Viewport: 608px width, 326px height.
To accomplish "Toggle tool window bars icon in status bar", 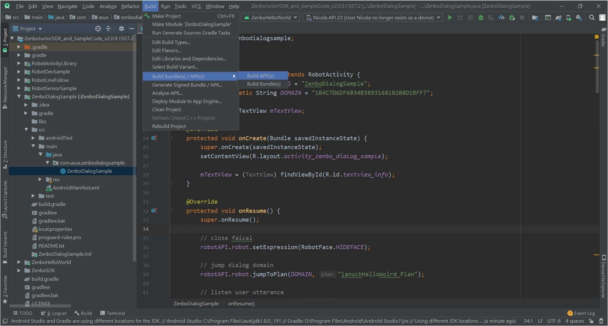I will click(5, 321).
